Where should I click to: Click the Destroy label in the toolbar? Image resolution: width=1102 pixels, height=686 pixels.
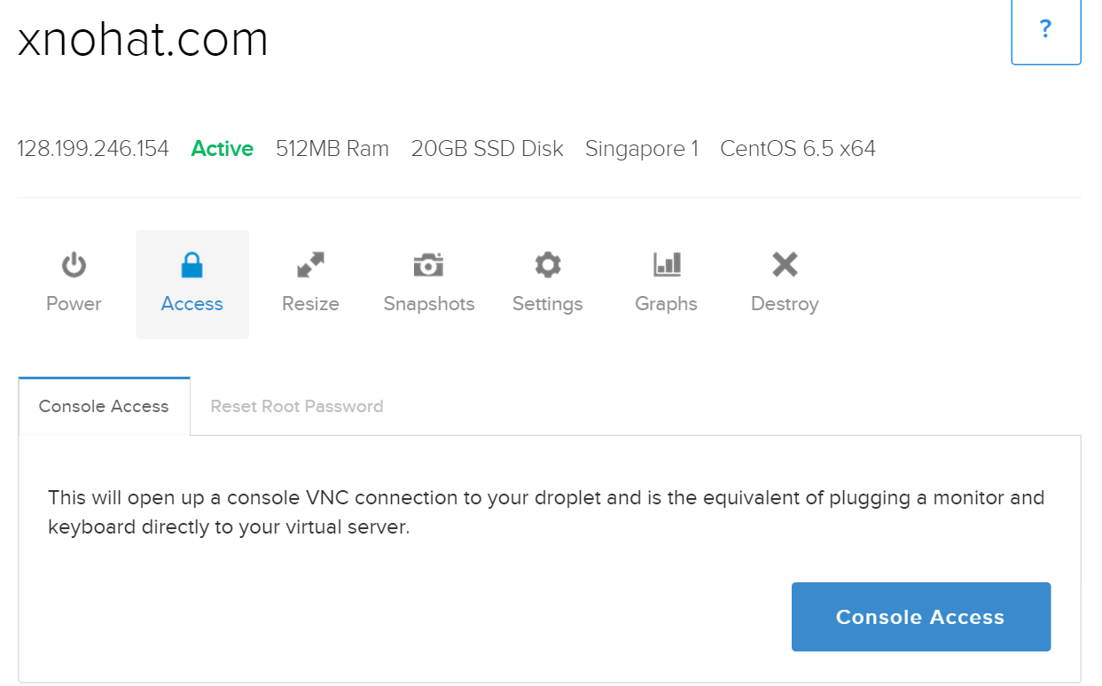[x=784, y=304]
